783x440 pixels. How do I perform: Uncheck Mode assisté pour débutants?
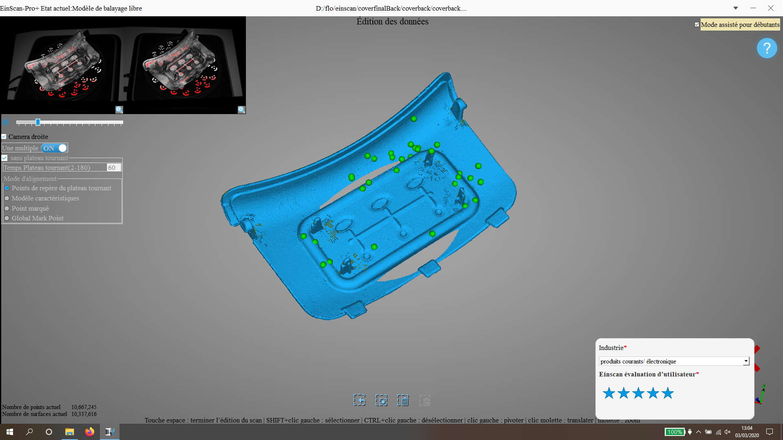click(697, 24)
